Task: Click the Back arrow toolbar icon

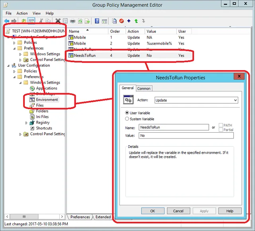Action: tap(7, 21)
